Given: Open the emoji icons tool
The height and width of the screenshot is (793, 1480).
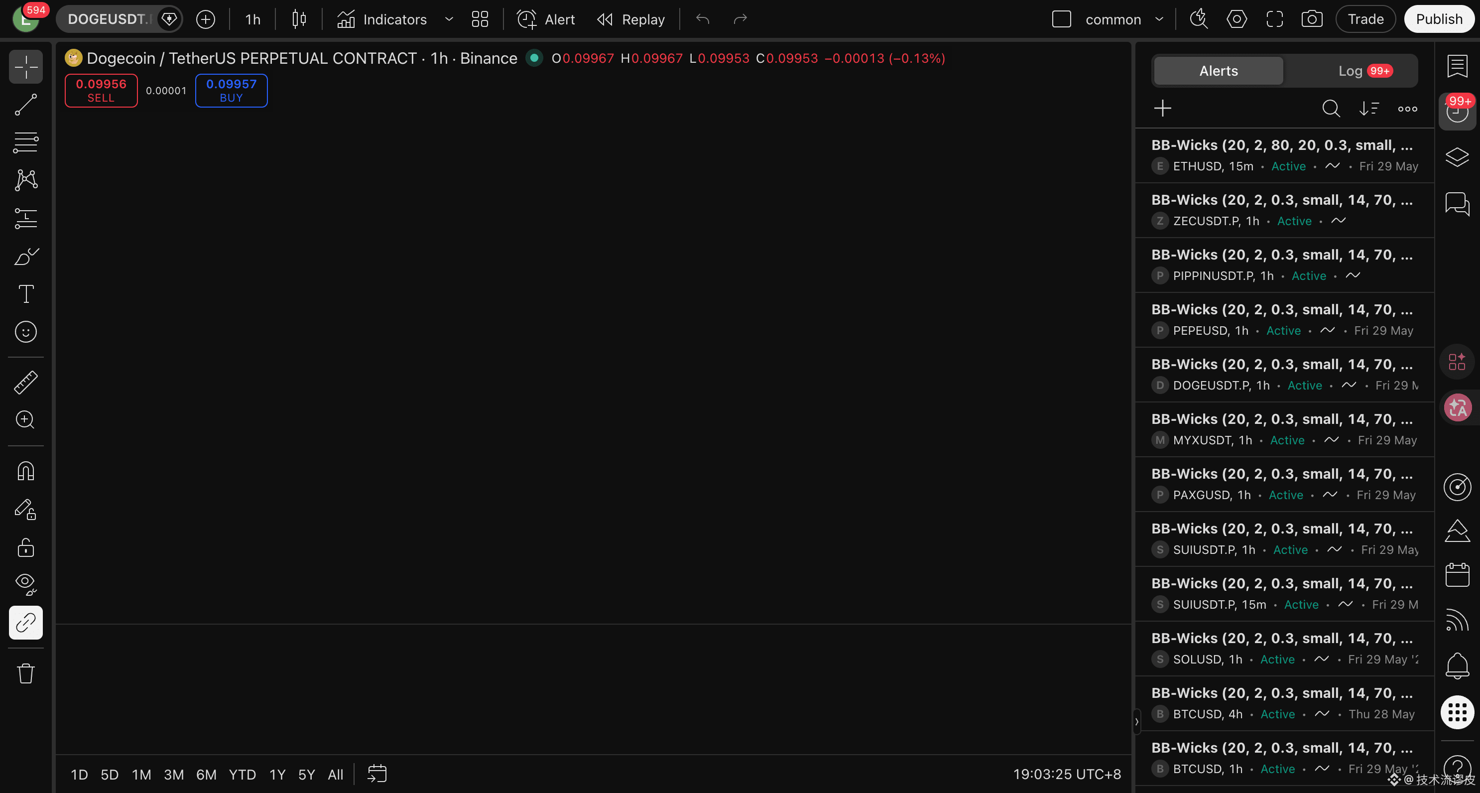Looking at the screenshot, I should point(26,332).
